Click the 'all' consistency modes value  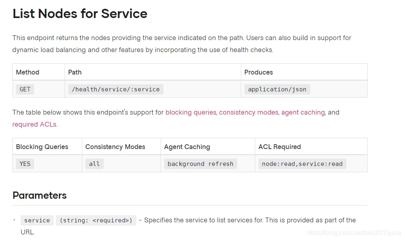click(94, 164)
